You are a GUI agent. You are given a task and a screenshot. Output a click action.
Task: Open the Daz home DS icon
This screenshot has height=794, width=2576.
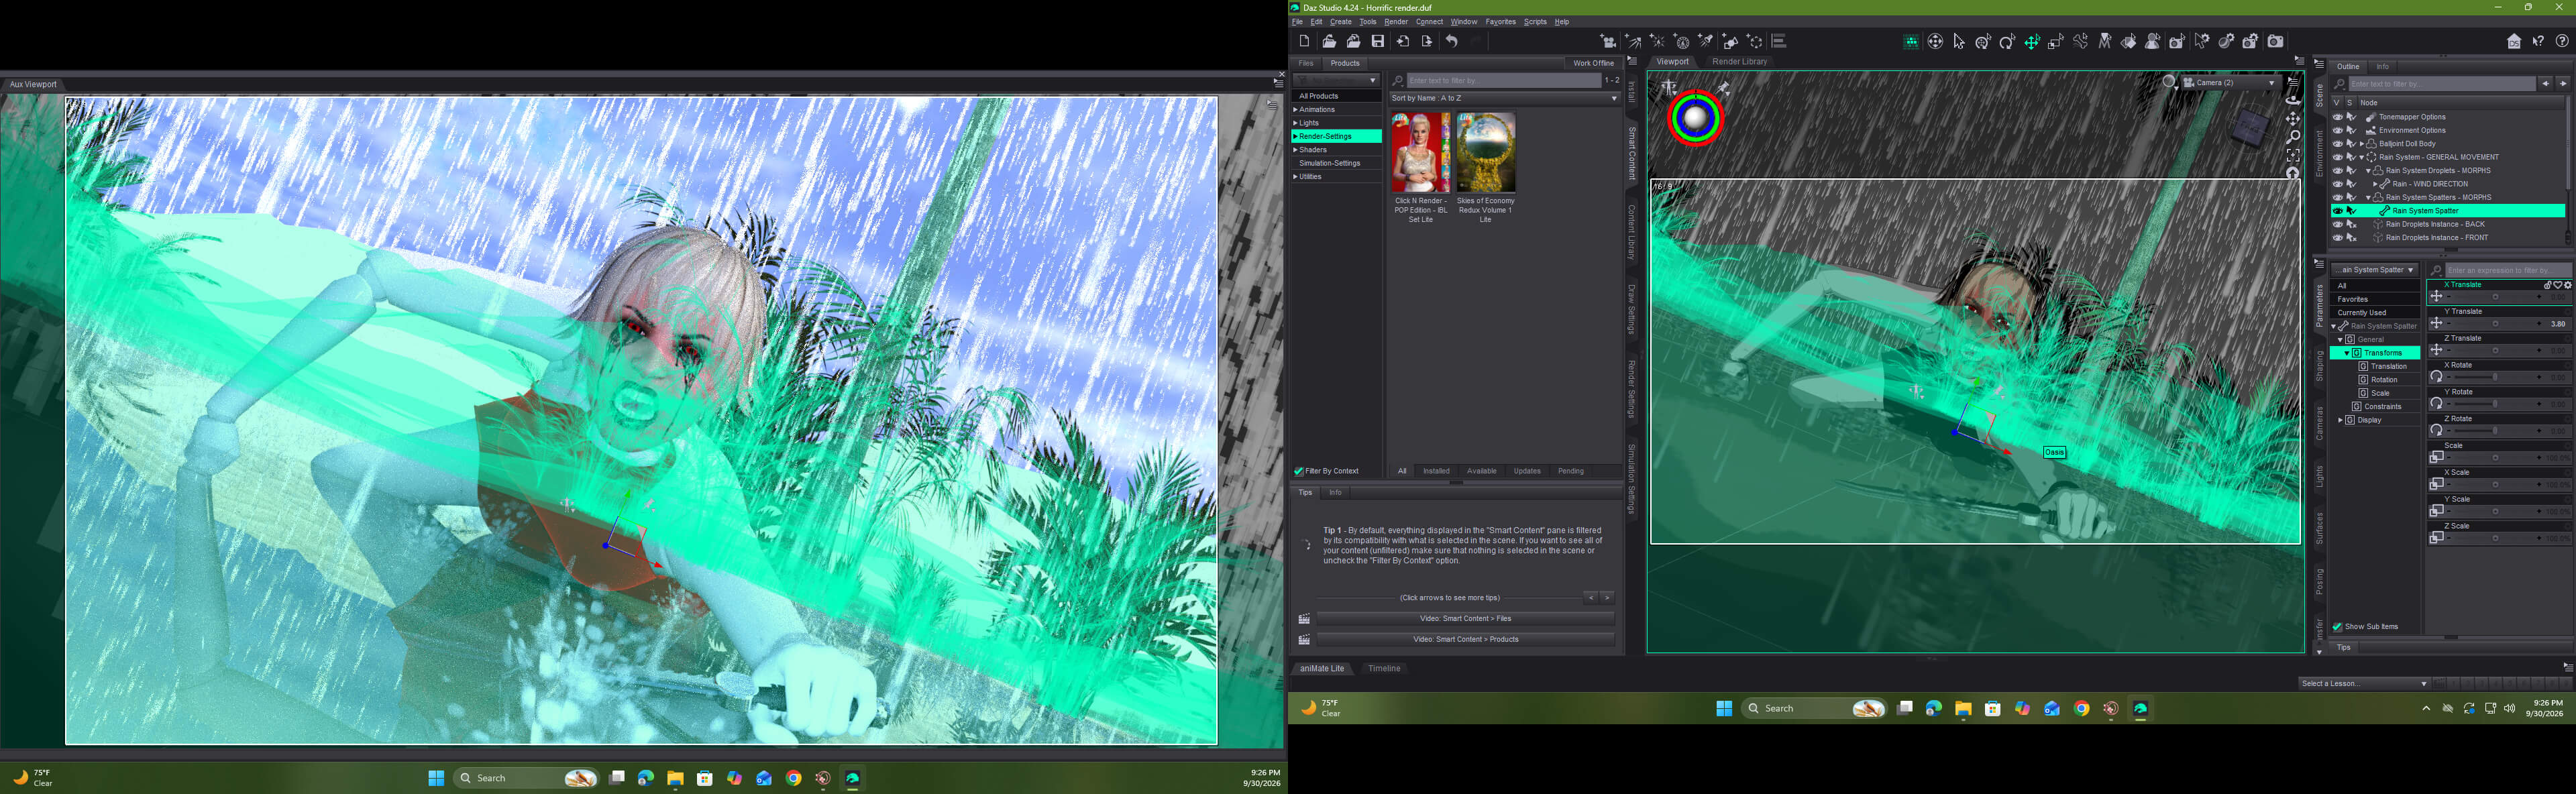[x=2514, y=41]
